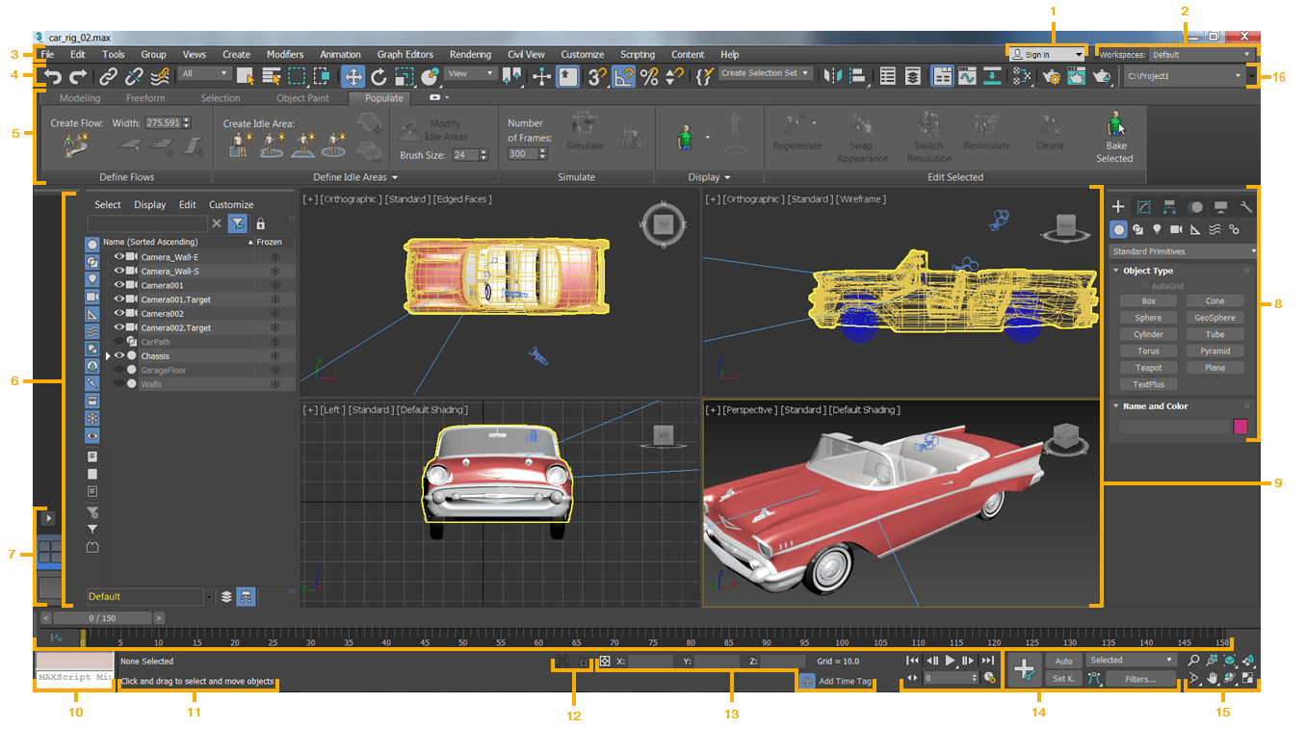Open Select by Name tool
The height and width of the screenshot is (729, 1306).
272,76
